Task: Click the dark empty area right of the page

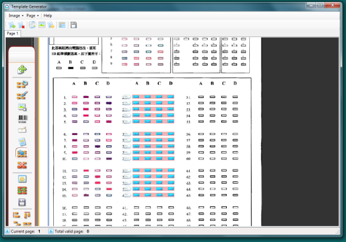Action: [300, 131]
